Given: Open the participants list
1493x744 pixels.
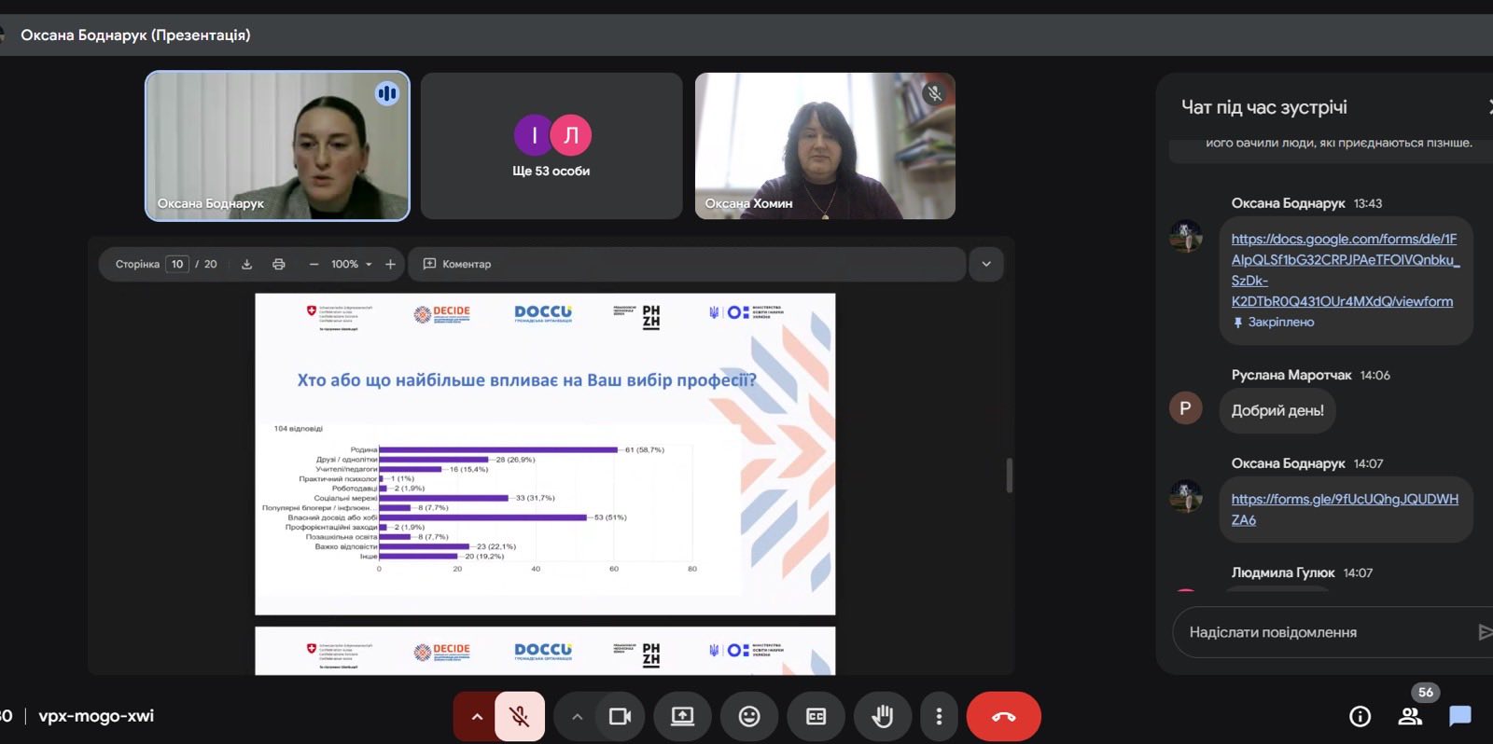Looking at the screenshot, I should 1410,716.
